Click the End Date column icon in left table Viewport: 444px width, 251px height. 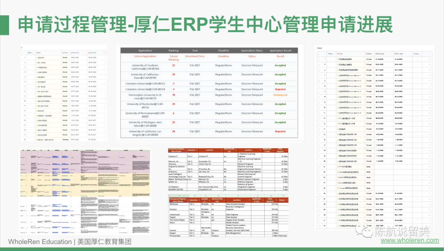coord(89,53)
